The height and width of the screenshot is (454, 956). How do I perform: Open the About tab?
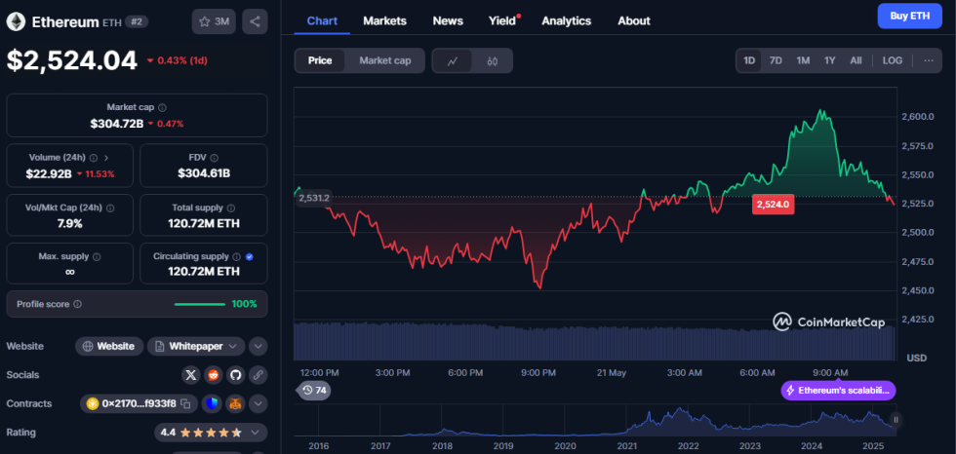pos(634,20)
